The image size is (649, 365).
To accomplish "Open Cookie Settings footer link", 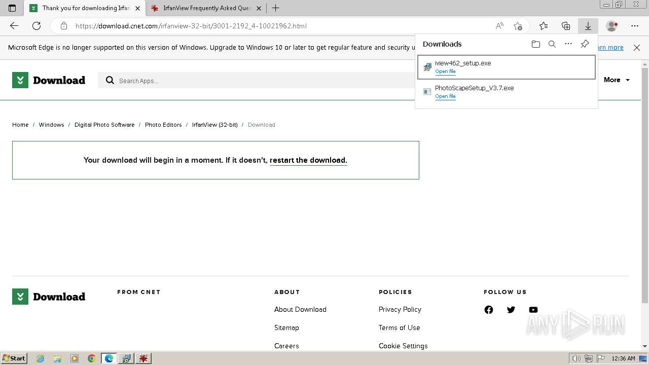I will [403, 346].
